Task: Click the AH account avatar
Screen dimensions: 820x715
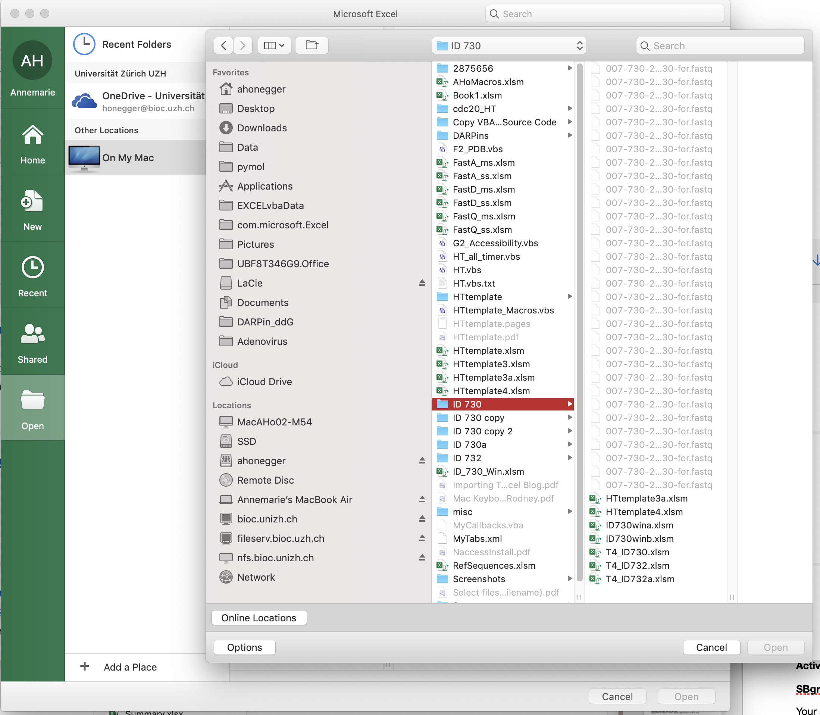Action: coord(32,61)
